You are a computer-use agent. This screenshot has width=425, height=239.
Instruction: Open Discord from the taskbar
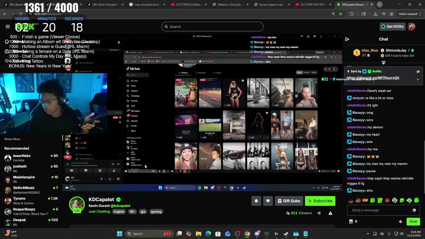[x=257, y=234]
